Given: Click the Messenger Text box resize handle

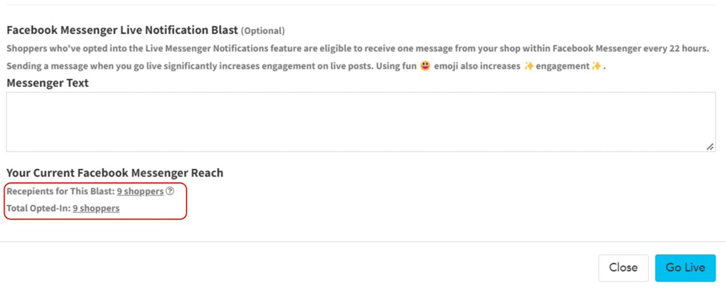Looking at the screenshot, I should [710, 147].
